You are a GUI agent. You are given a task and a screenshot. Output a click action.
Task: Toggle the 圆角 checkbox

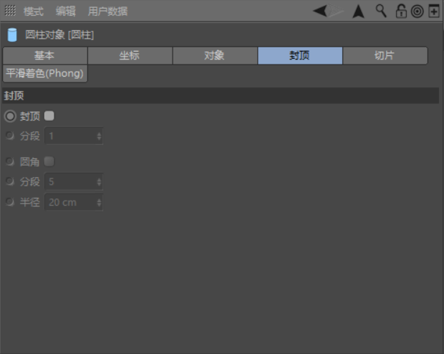(49, 161)
